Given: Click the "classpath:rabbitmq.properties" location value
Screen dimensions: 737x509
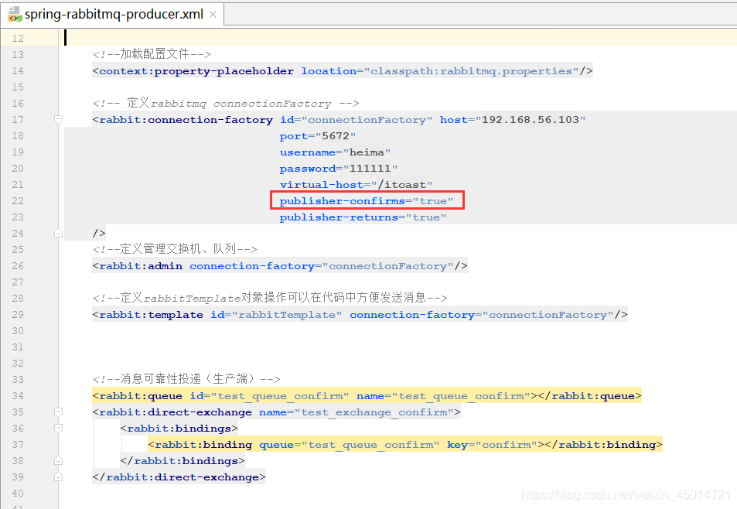Looking at the screenshot, I should [x=472, y=71].
